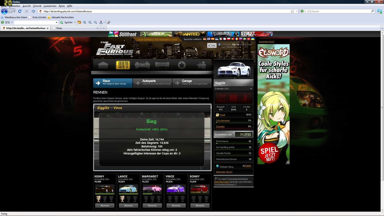384x216 pixels.
Task: Open the Lesezeichen menu
Action: coord(50,6)
